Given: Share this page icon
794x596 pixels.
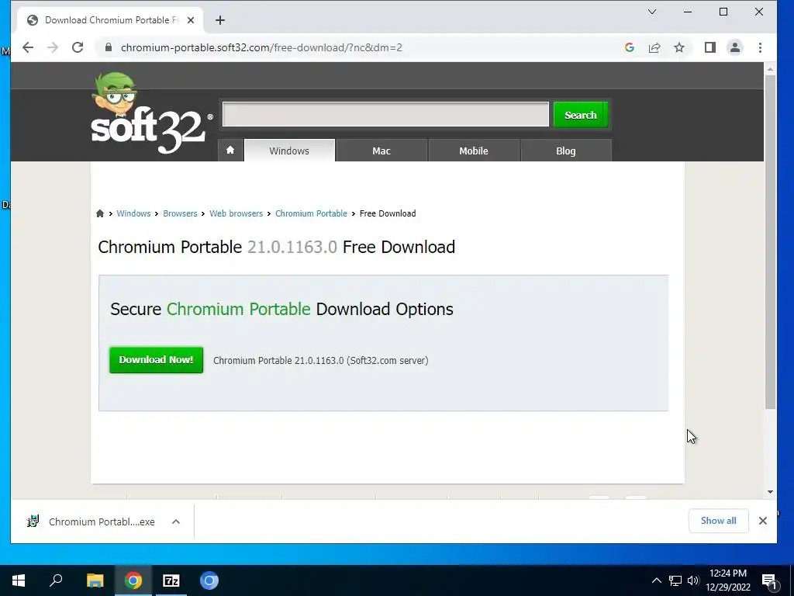Looking at the screenshot, I should point(654,47).
